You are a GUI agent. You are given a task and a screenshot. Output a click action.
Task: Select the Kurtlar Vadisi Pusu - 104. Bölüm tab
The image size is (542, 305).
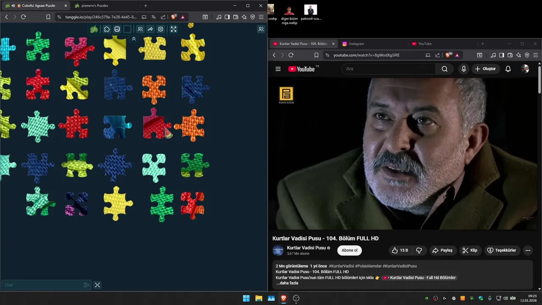pyautogui.click(x=303, y=44)
